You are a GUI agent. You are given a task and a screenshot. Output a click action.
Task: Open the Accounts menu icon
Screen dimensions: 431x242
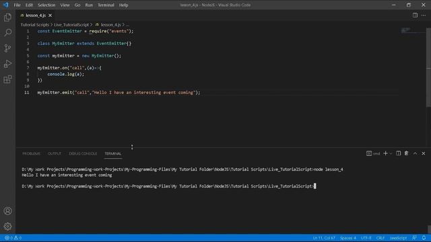point(7,210)
